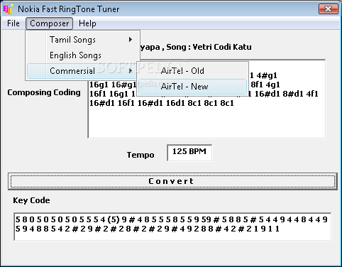Click inside the Tempo 125 BPM field
The height and width of the screenshot is (267, 342).
click(189, 153)
